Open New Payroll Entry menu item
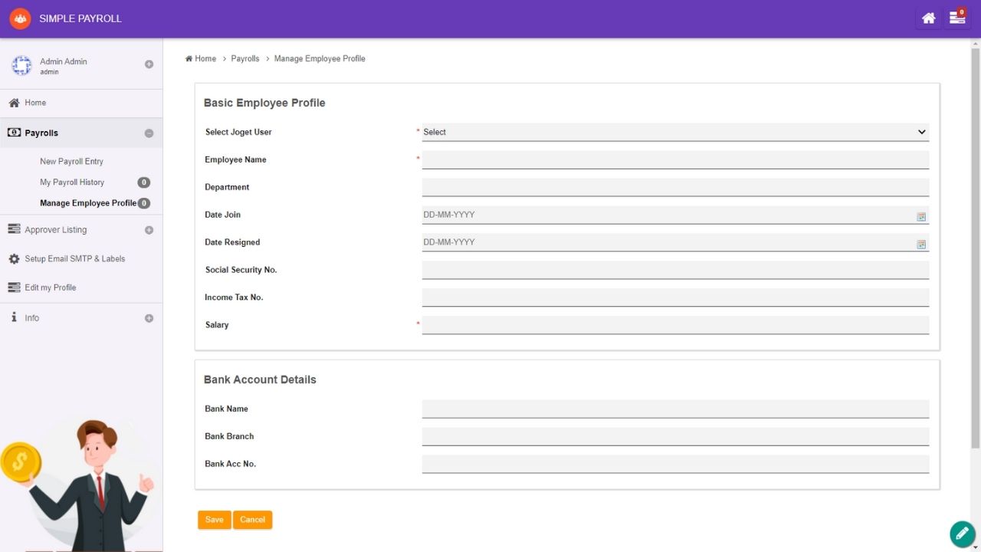Image resolution: width=981 pixels, height=552 pixels. (71, 162)
